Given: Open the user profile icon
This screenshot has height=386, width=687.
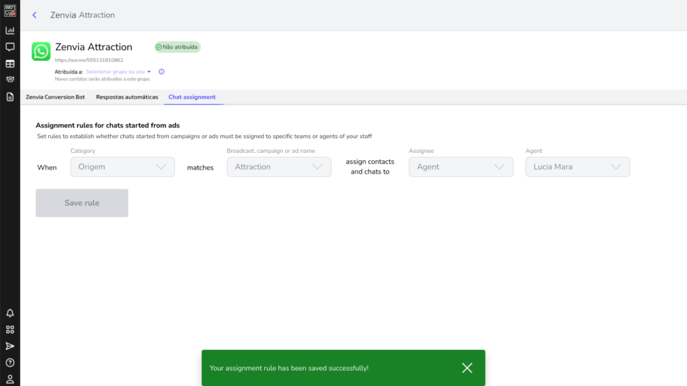Looking at the screenshot, I should click(10, 379).
